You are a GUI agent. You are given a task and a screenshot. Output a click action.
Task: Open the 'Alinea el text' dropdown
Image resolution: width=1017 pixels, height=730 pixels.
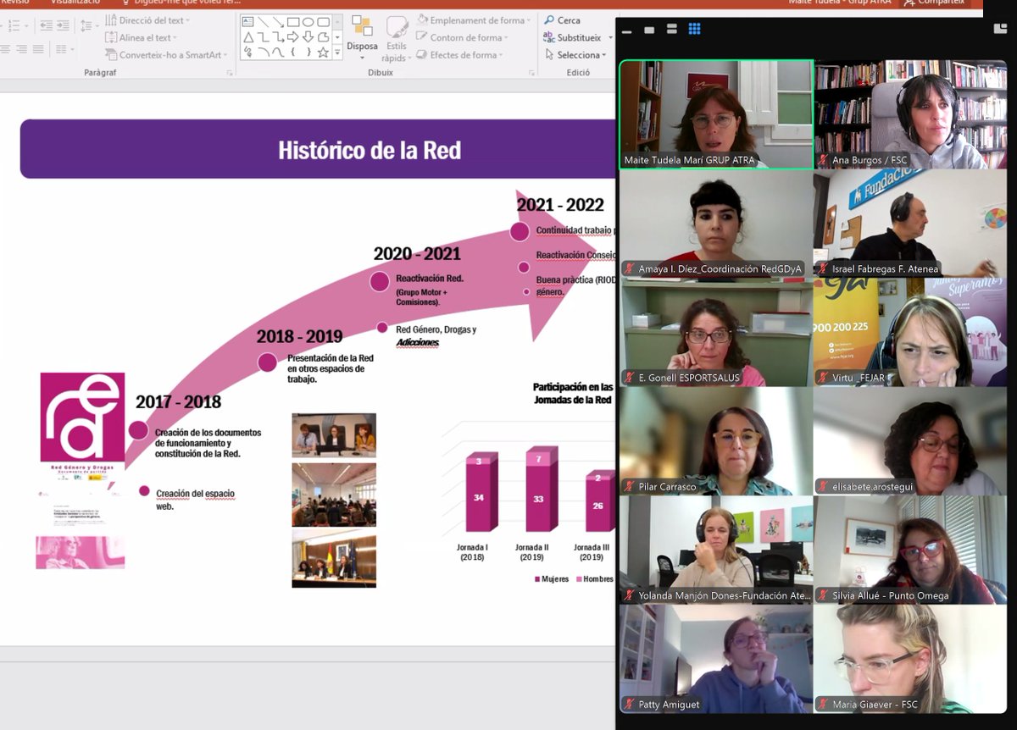coord(140,37)
